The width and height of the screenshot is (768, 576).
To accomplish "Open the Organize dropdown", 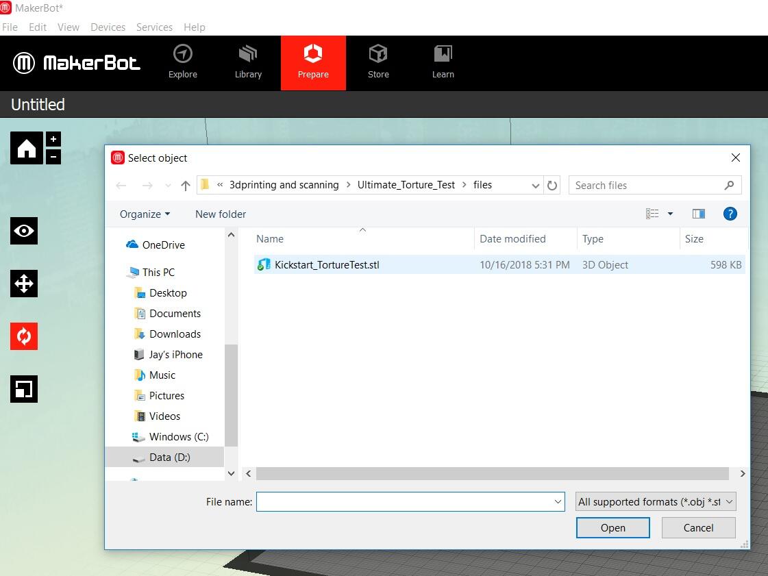I will tap(145, 214).
